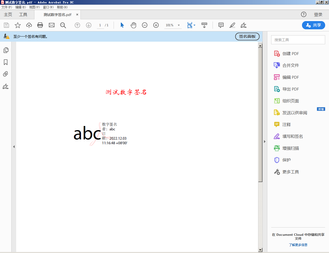Image resolution: width=329 pixels, height=253 pixels.
Task: Click the email envelope icon
Action: (52, 25)
